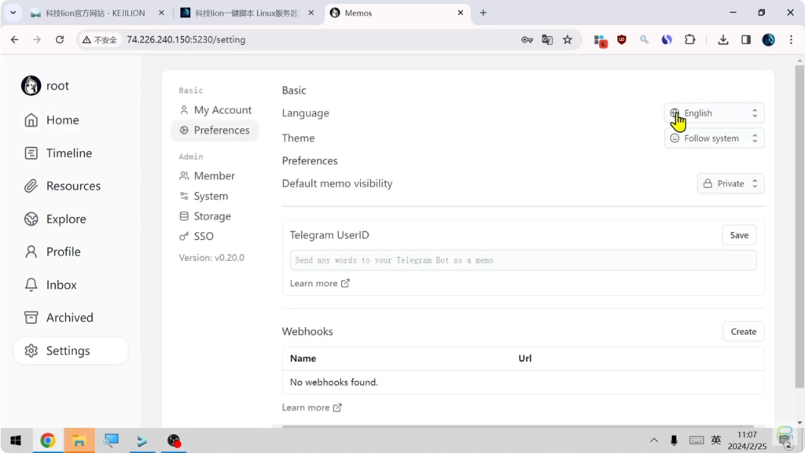The height and width of the screenshot is (453, 805).
Task: Open the Theme Follow system dropdown
Action: tap(714, 138)
